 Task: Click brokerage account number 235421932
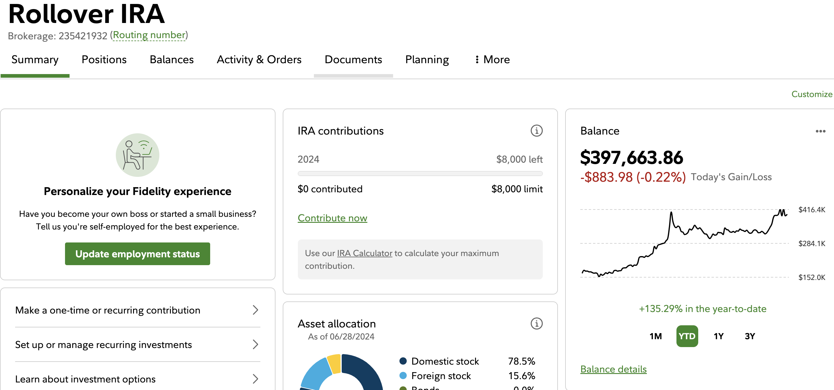[83, 36]
